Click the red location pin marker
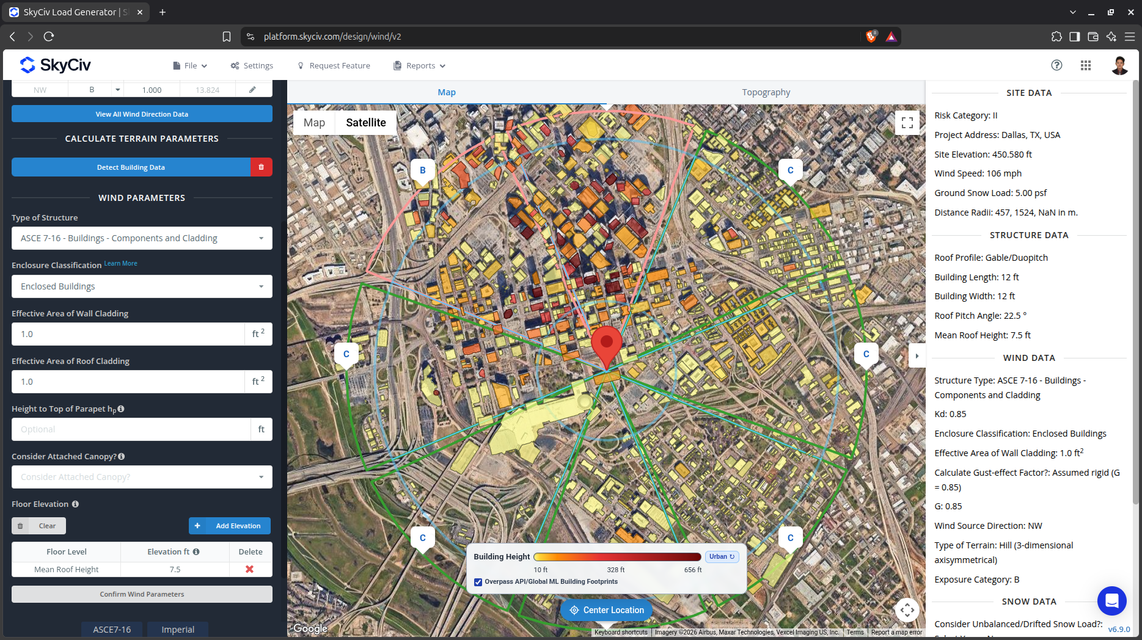Screen dimensions: 1142x640 (x=606, y=347)
